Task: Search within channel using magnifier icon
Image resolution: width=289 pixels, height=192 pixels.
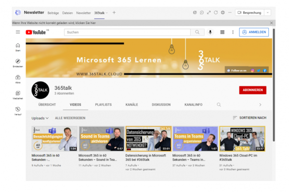Action: (219, 105)
